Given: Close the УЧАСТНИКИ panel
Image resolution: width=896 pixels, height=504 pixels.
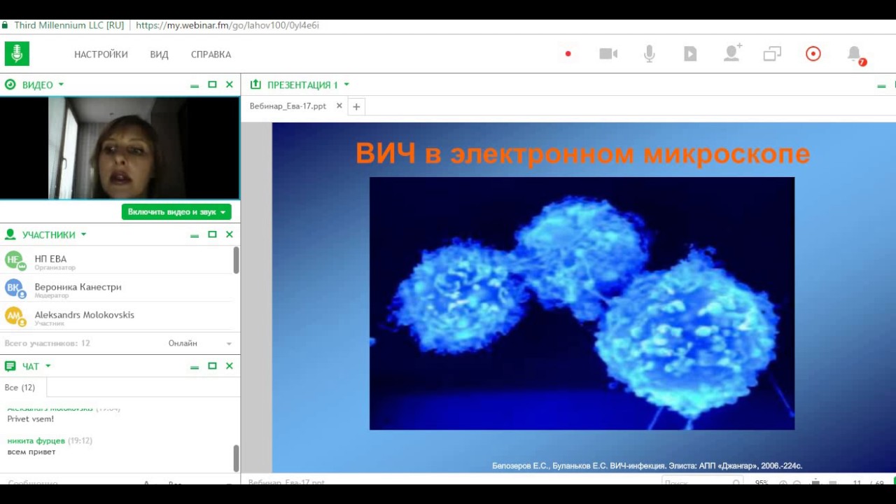Looking at the screenshot, I should pyautogui.click(x=230, y=234).
